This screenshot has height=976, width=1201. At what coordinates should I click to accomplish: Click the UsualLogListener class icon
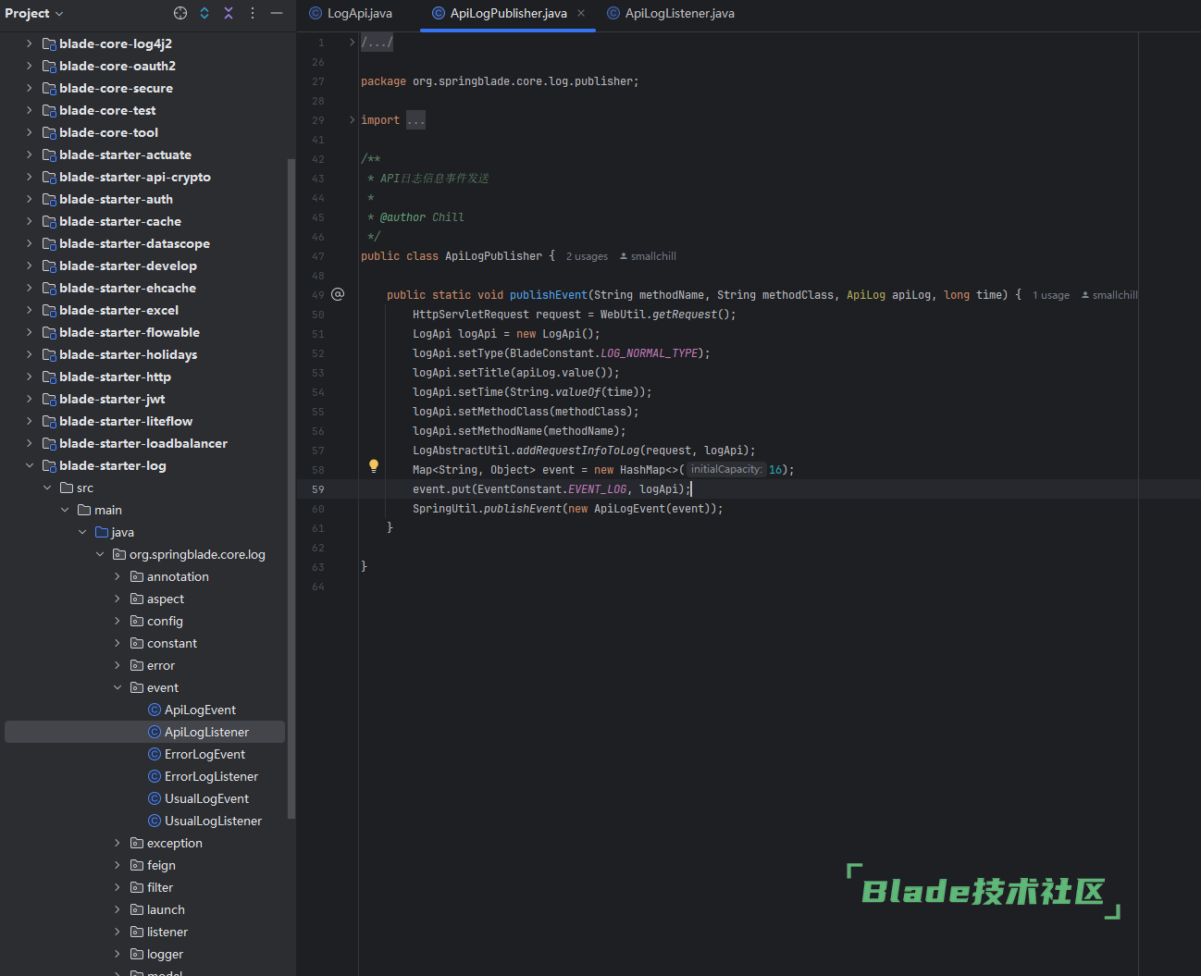tap(155, 821)
